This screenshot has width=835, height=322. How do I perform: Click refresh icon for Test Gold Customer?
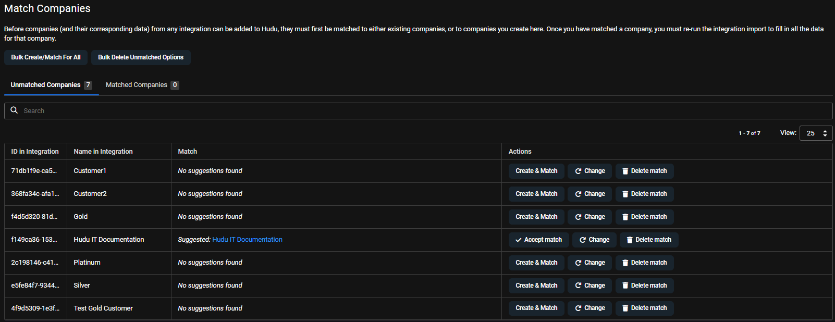pyautogui.click(x=578, y=308)
